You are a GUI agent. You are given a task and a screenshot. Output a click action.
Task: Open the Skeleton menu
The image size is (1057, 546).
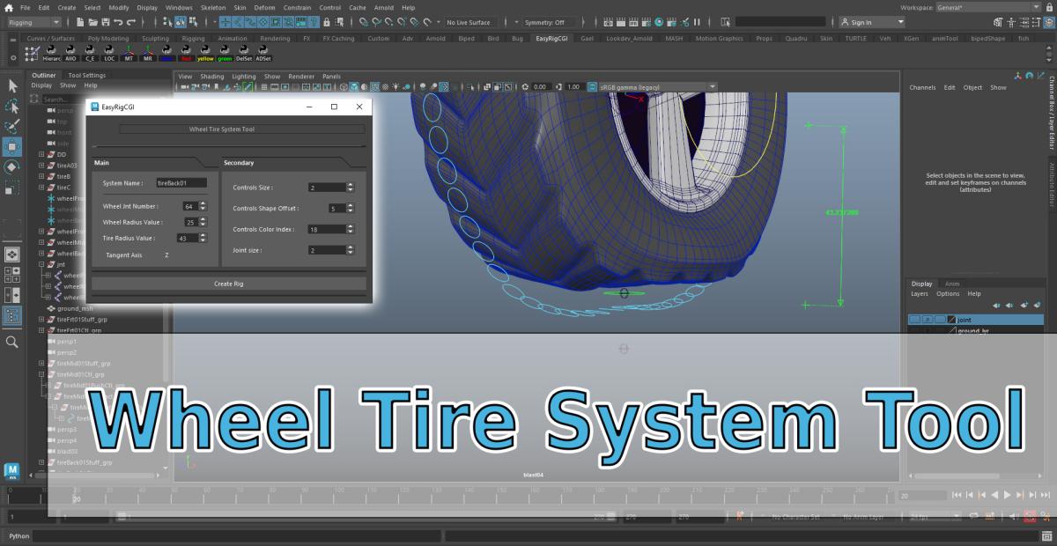click(213, 7)
